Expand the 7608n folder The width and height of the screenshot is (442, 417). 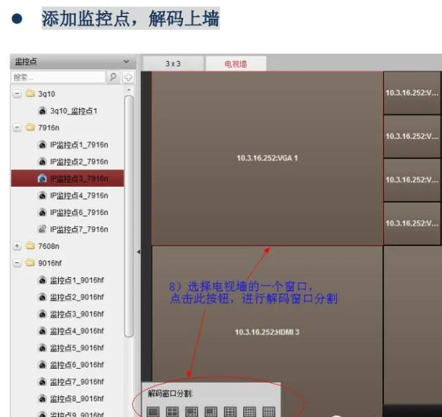pos(17,246)
